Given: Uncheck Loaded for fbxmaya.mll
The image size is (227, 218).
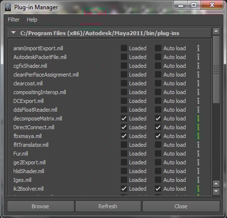Looking at the screenshot, I should pyautogui.click(x=124, y=136).
